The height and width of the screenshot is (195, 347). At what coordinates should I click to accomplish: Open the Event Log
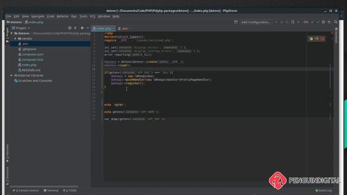(324, 190)
